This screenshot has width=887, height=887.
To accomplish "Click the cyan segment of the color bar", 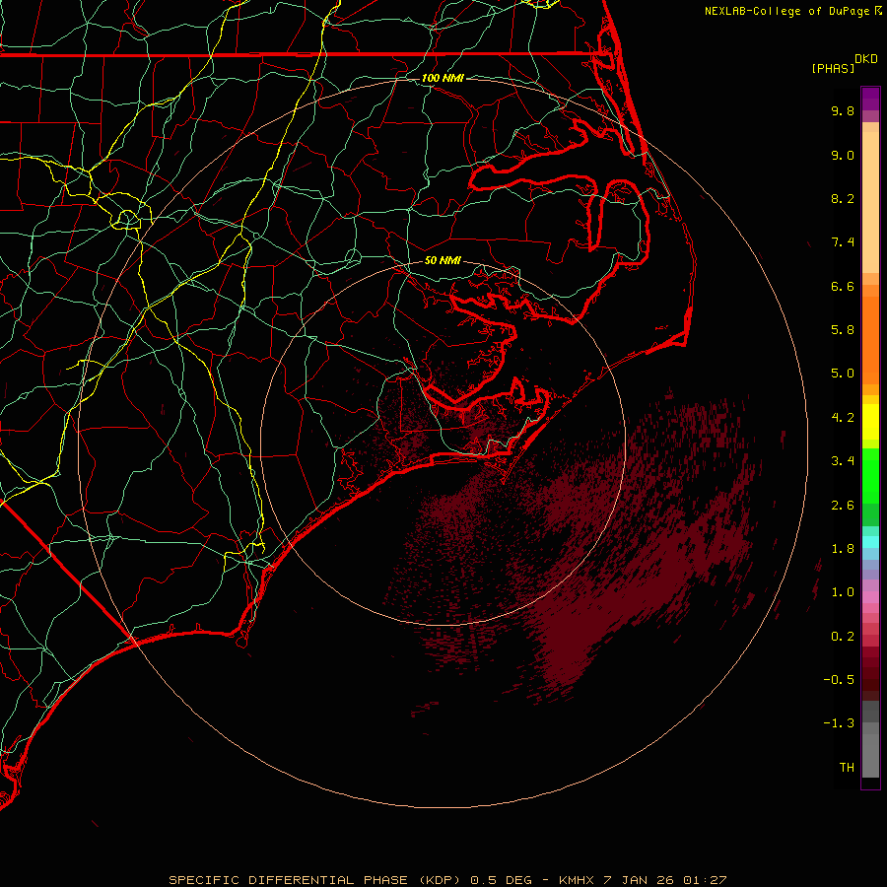I will 870,542.
